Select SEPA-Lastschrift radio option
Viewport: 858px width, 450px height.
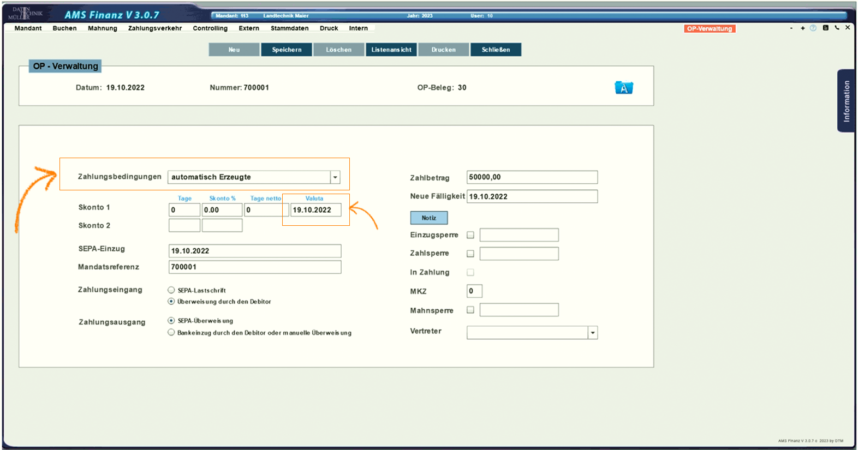click(171, 290)
